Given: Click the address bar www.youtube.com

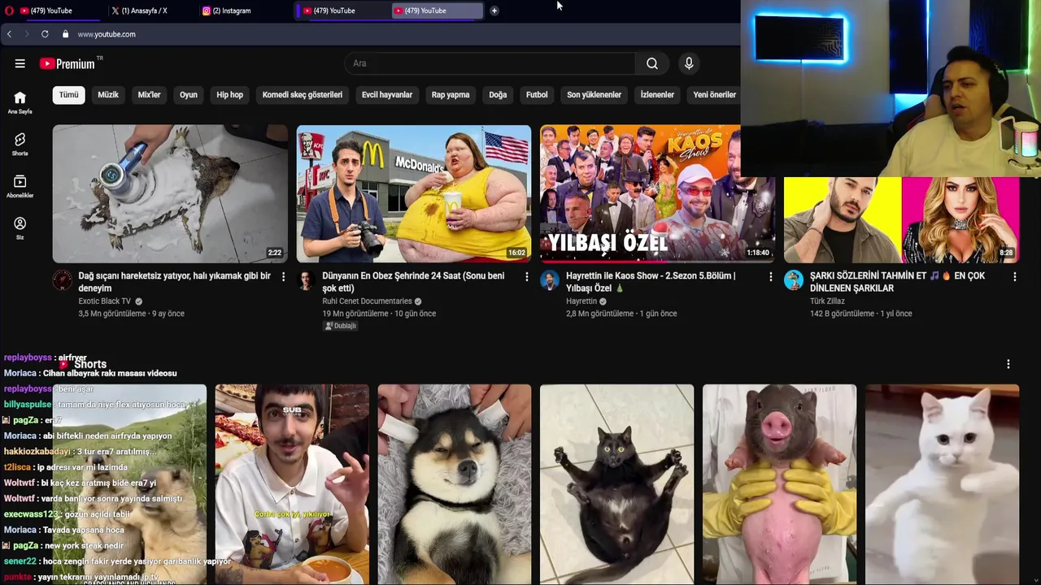Looking at the screenshot, I should (x=107, y=34).
